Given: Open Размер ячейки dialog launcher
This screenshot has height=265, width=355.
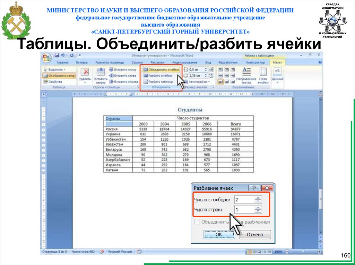Looking at the screenshot, I should click(x=213, y=87).
